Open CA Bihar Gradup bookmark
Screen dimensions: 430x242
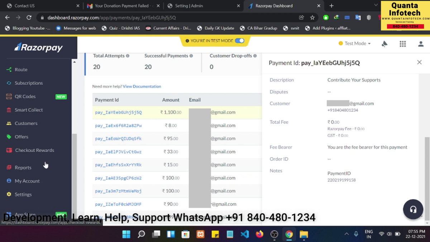tap(258, 28)
